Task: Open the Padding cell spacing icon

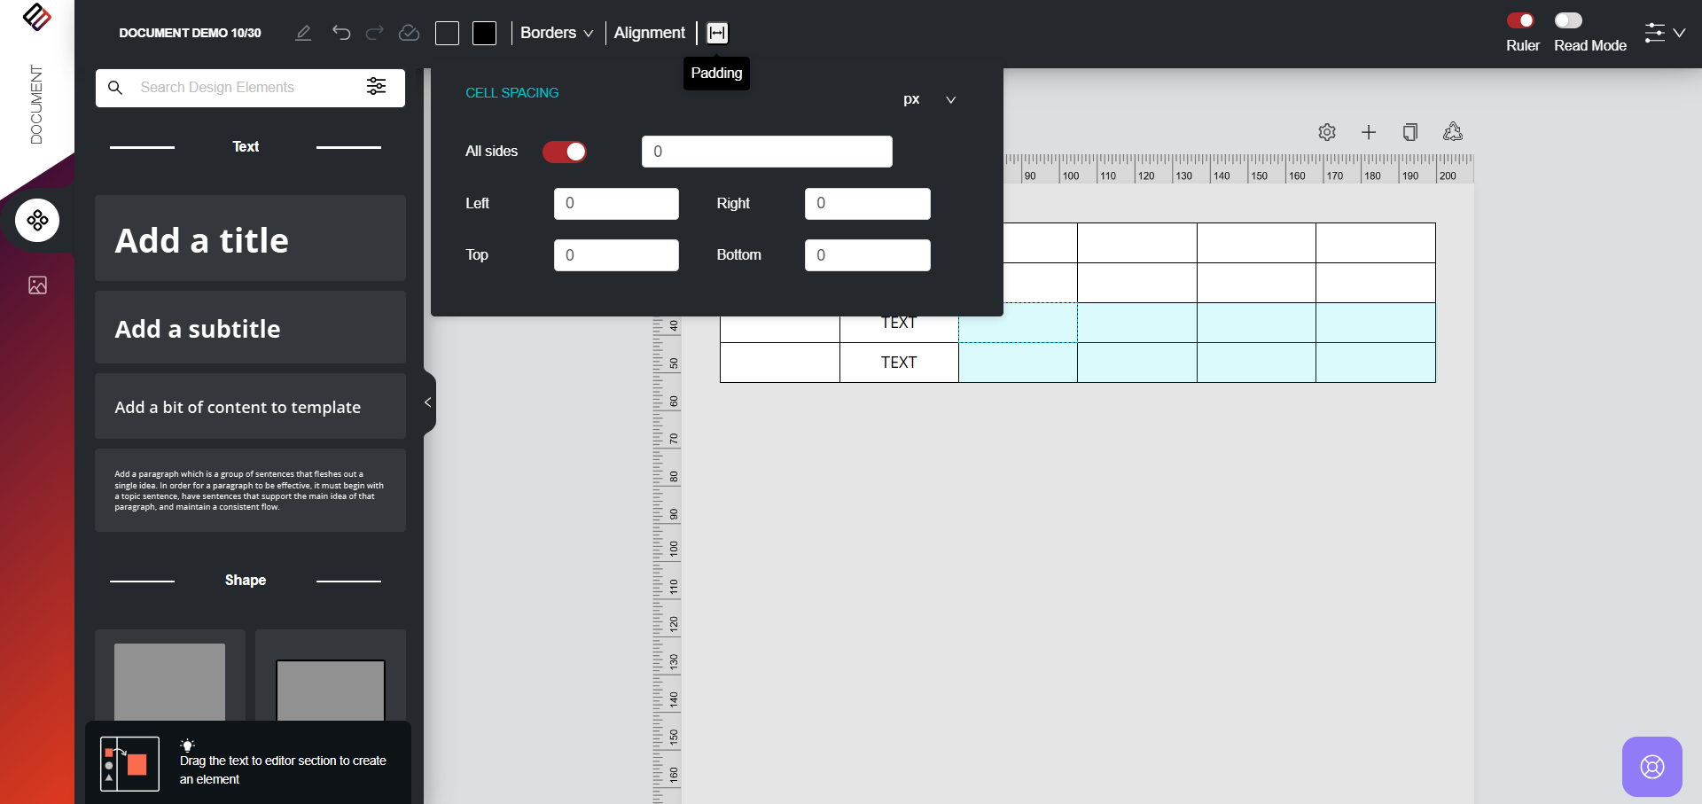Action: tap(717, 33)
